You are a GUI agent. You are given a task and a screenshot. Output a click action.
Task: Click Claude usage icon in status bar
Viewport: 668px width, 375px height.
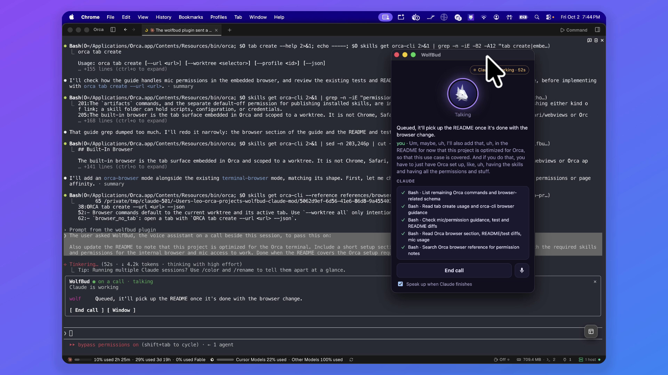[x=70, y=360]
